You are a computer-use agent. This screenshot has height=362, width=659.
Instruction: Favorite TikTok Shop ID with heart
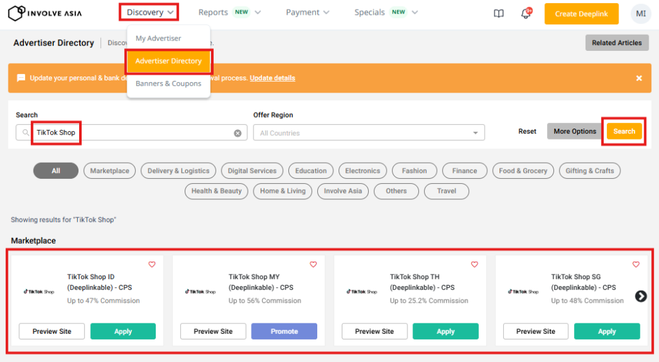(x=152, y=264)
